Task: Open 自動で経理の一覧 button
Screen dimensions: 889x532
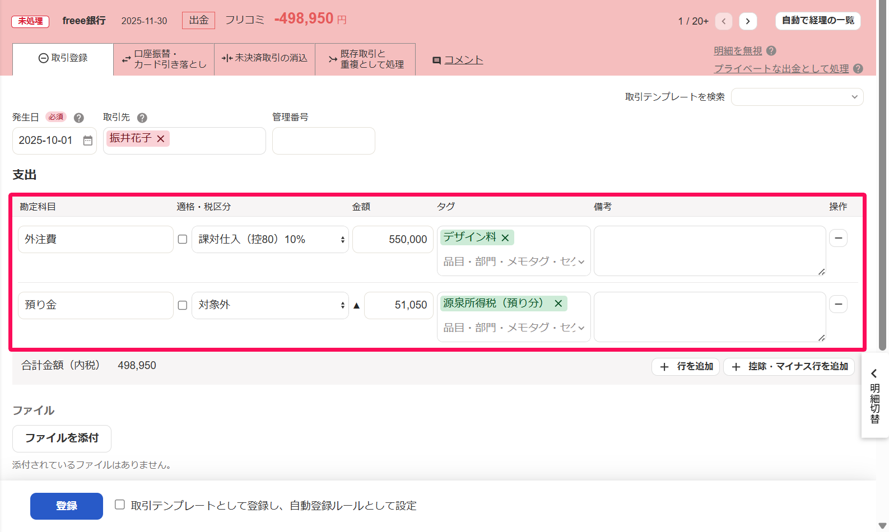Action: pos(818,21)
